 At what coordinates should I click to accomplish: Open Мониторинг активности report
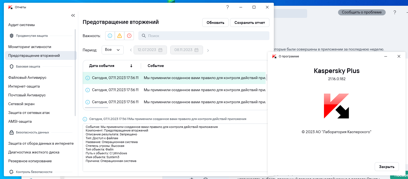(30, 47)
